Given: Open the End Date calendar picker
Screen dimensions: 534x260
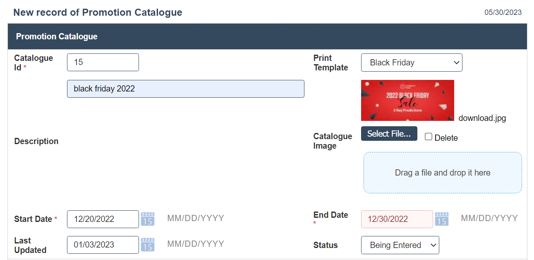Looking at the screenshot, I should (442, 219).
